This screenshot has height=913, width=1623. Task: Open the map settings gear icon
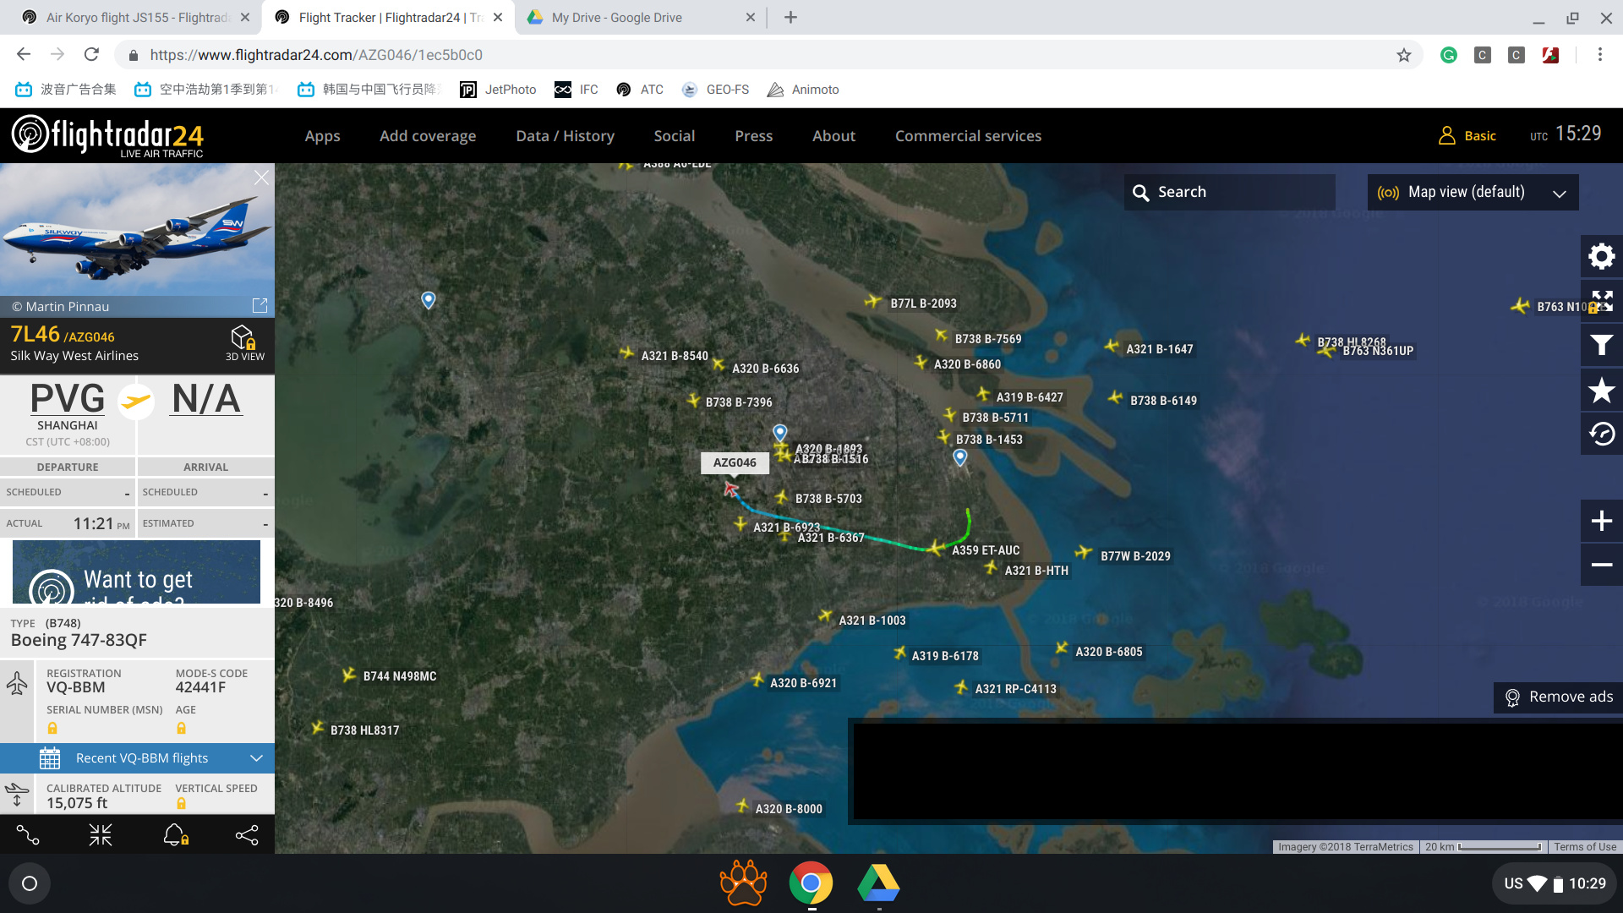1601,256
